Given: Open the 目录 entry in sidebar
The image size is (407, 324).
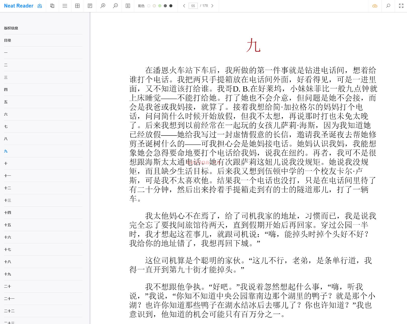Looking at the screenshot, I should tap(43, 40).
